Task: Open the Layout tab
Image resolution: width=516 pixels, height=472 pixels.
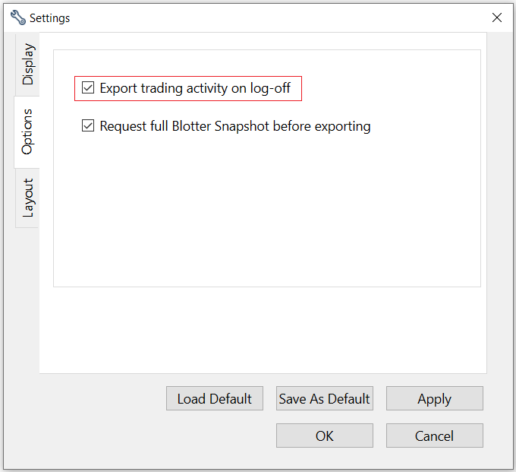Action: (x=27, y=198)
